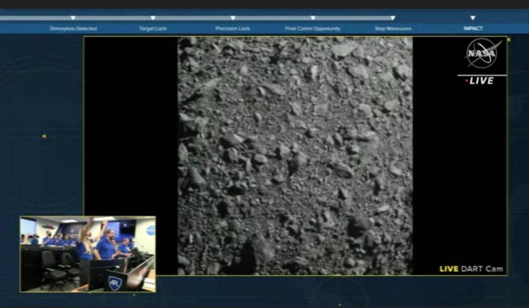Click the LIVE indicator under NASA logo
The width and height of the screenshot is (529, 308).
click(x=480, y=81)
